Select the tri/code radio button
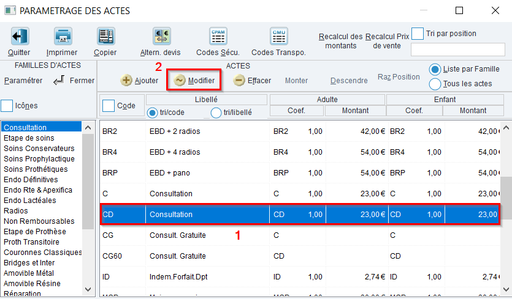Screen dimensions: 512x299 click(152, 113)
